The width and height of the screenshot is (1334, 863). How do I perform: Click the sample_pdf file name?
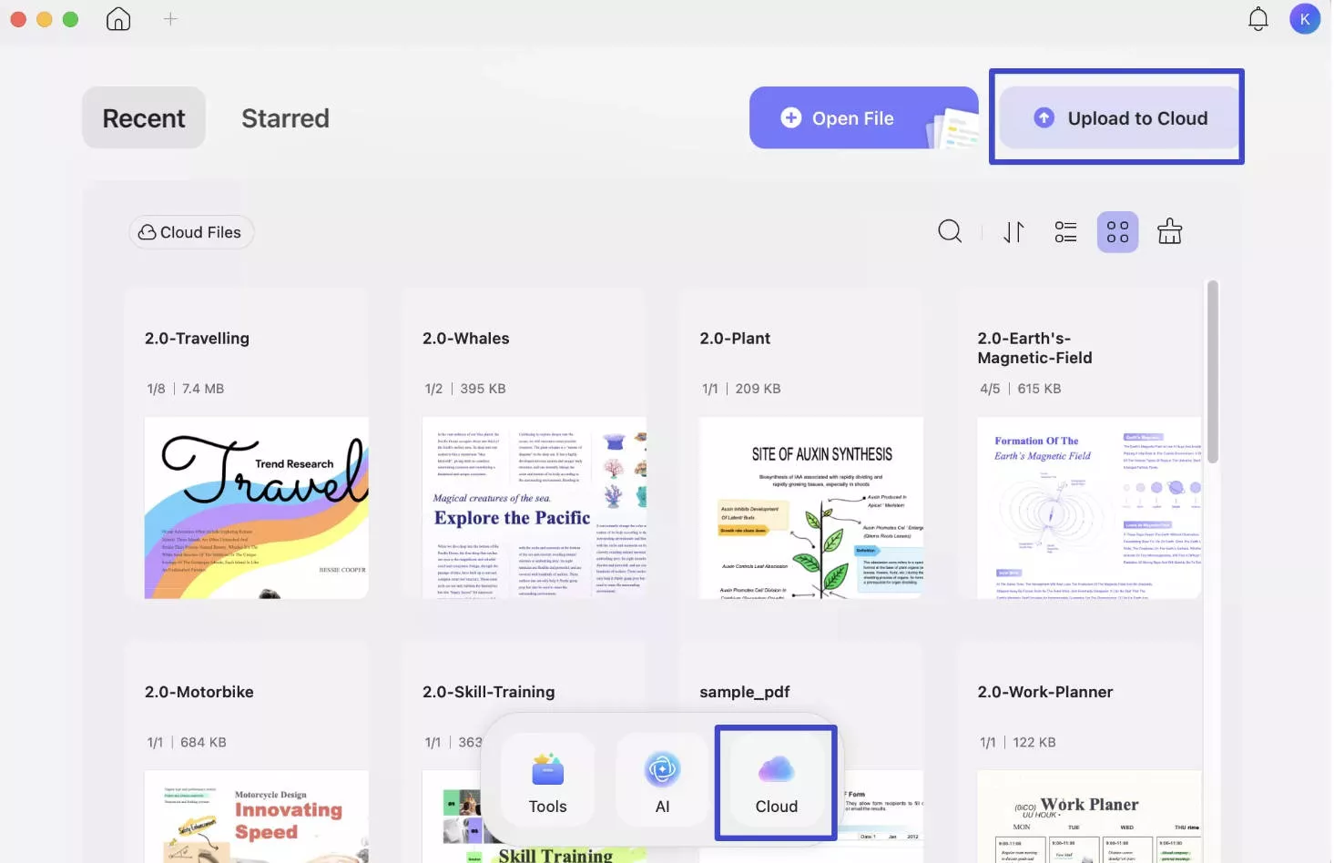(x=745, y=693)
